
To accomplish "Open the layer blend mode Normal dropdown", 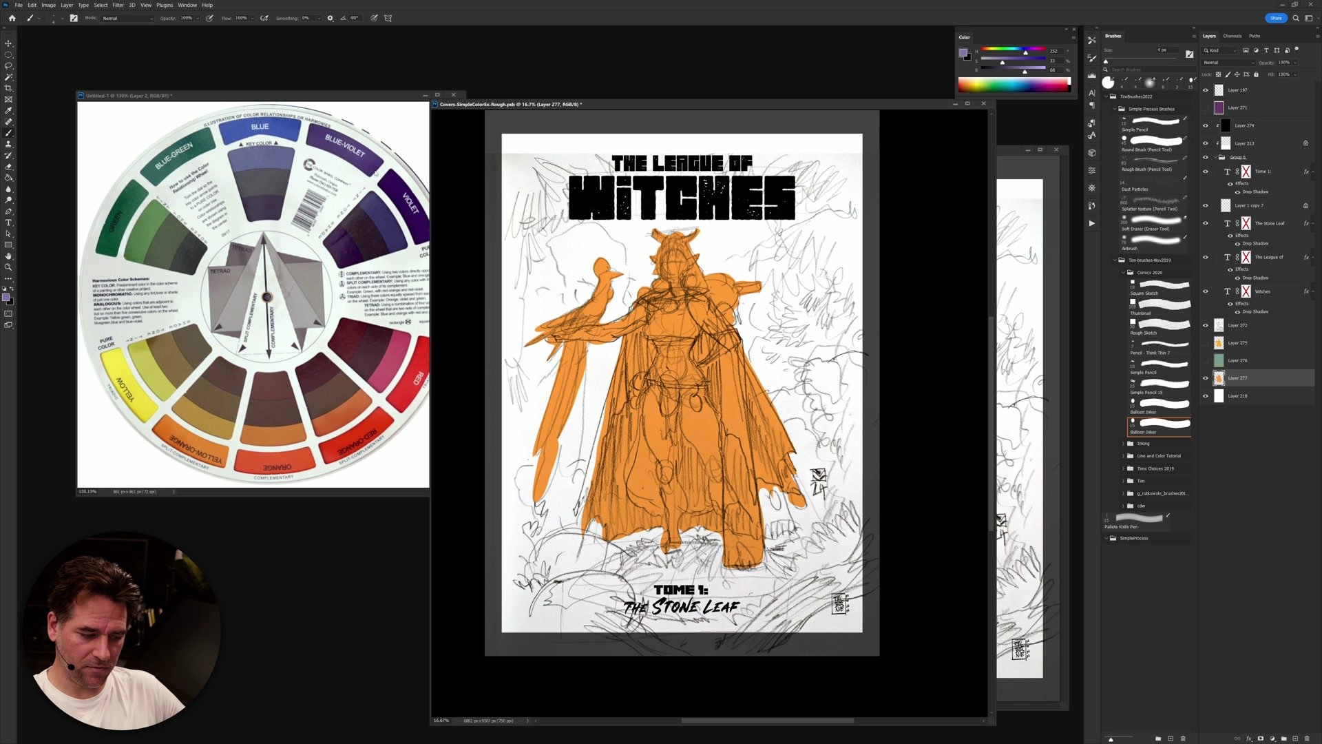I will pos(1229,63).
